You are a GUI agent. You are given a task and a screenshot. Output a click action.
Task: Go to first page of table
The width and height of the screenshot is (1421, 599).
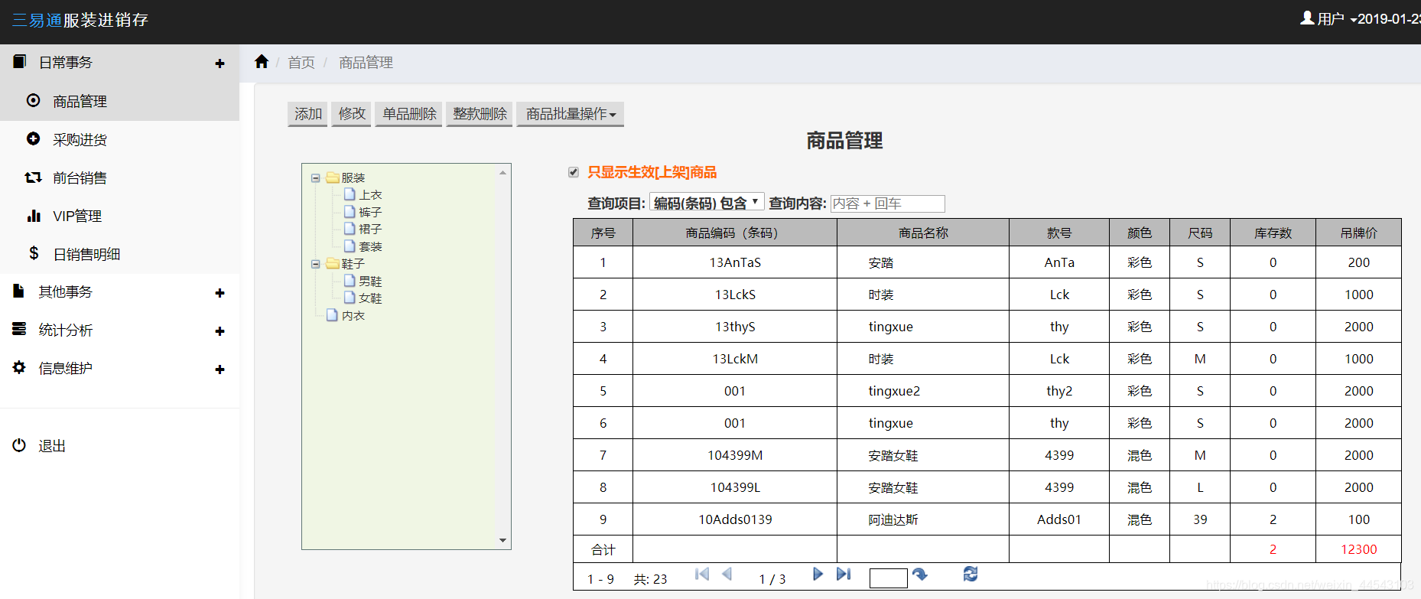point(702,574)
